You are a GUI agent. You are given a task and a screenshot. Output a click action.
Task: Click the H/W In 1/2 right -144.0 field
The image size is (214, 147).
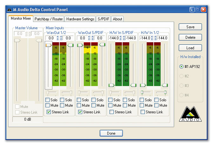pos(162,38)
